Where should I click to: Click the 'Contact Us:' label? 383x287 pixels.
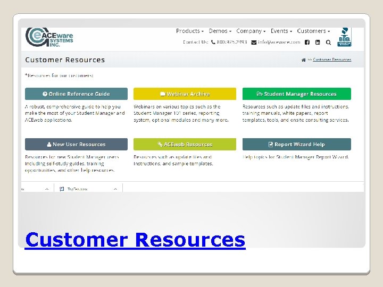(196, 42)
